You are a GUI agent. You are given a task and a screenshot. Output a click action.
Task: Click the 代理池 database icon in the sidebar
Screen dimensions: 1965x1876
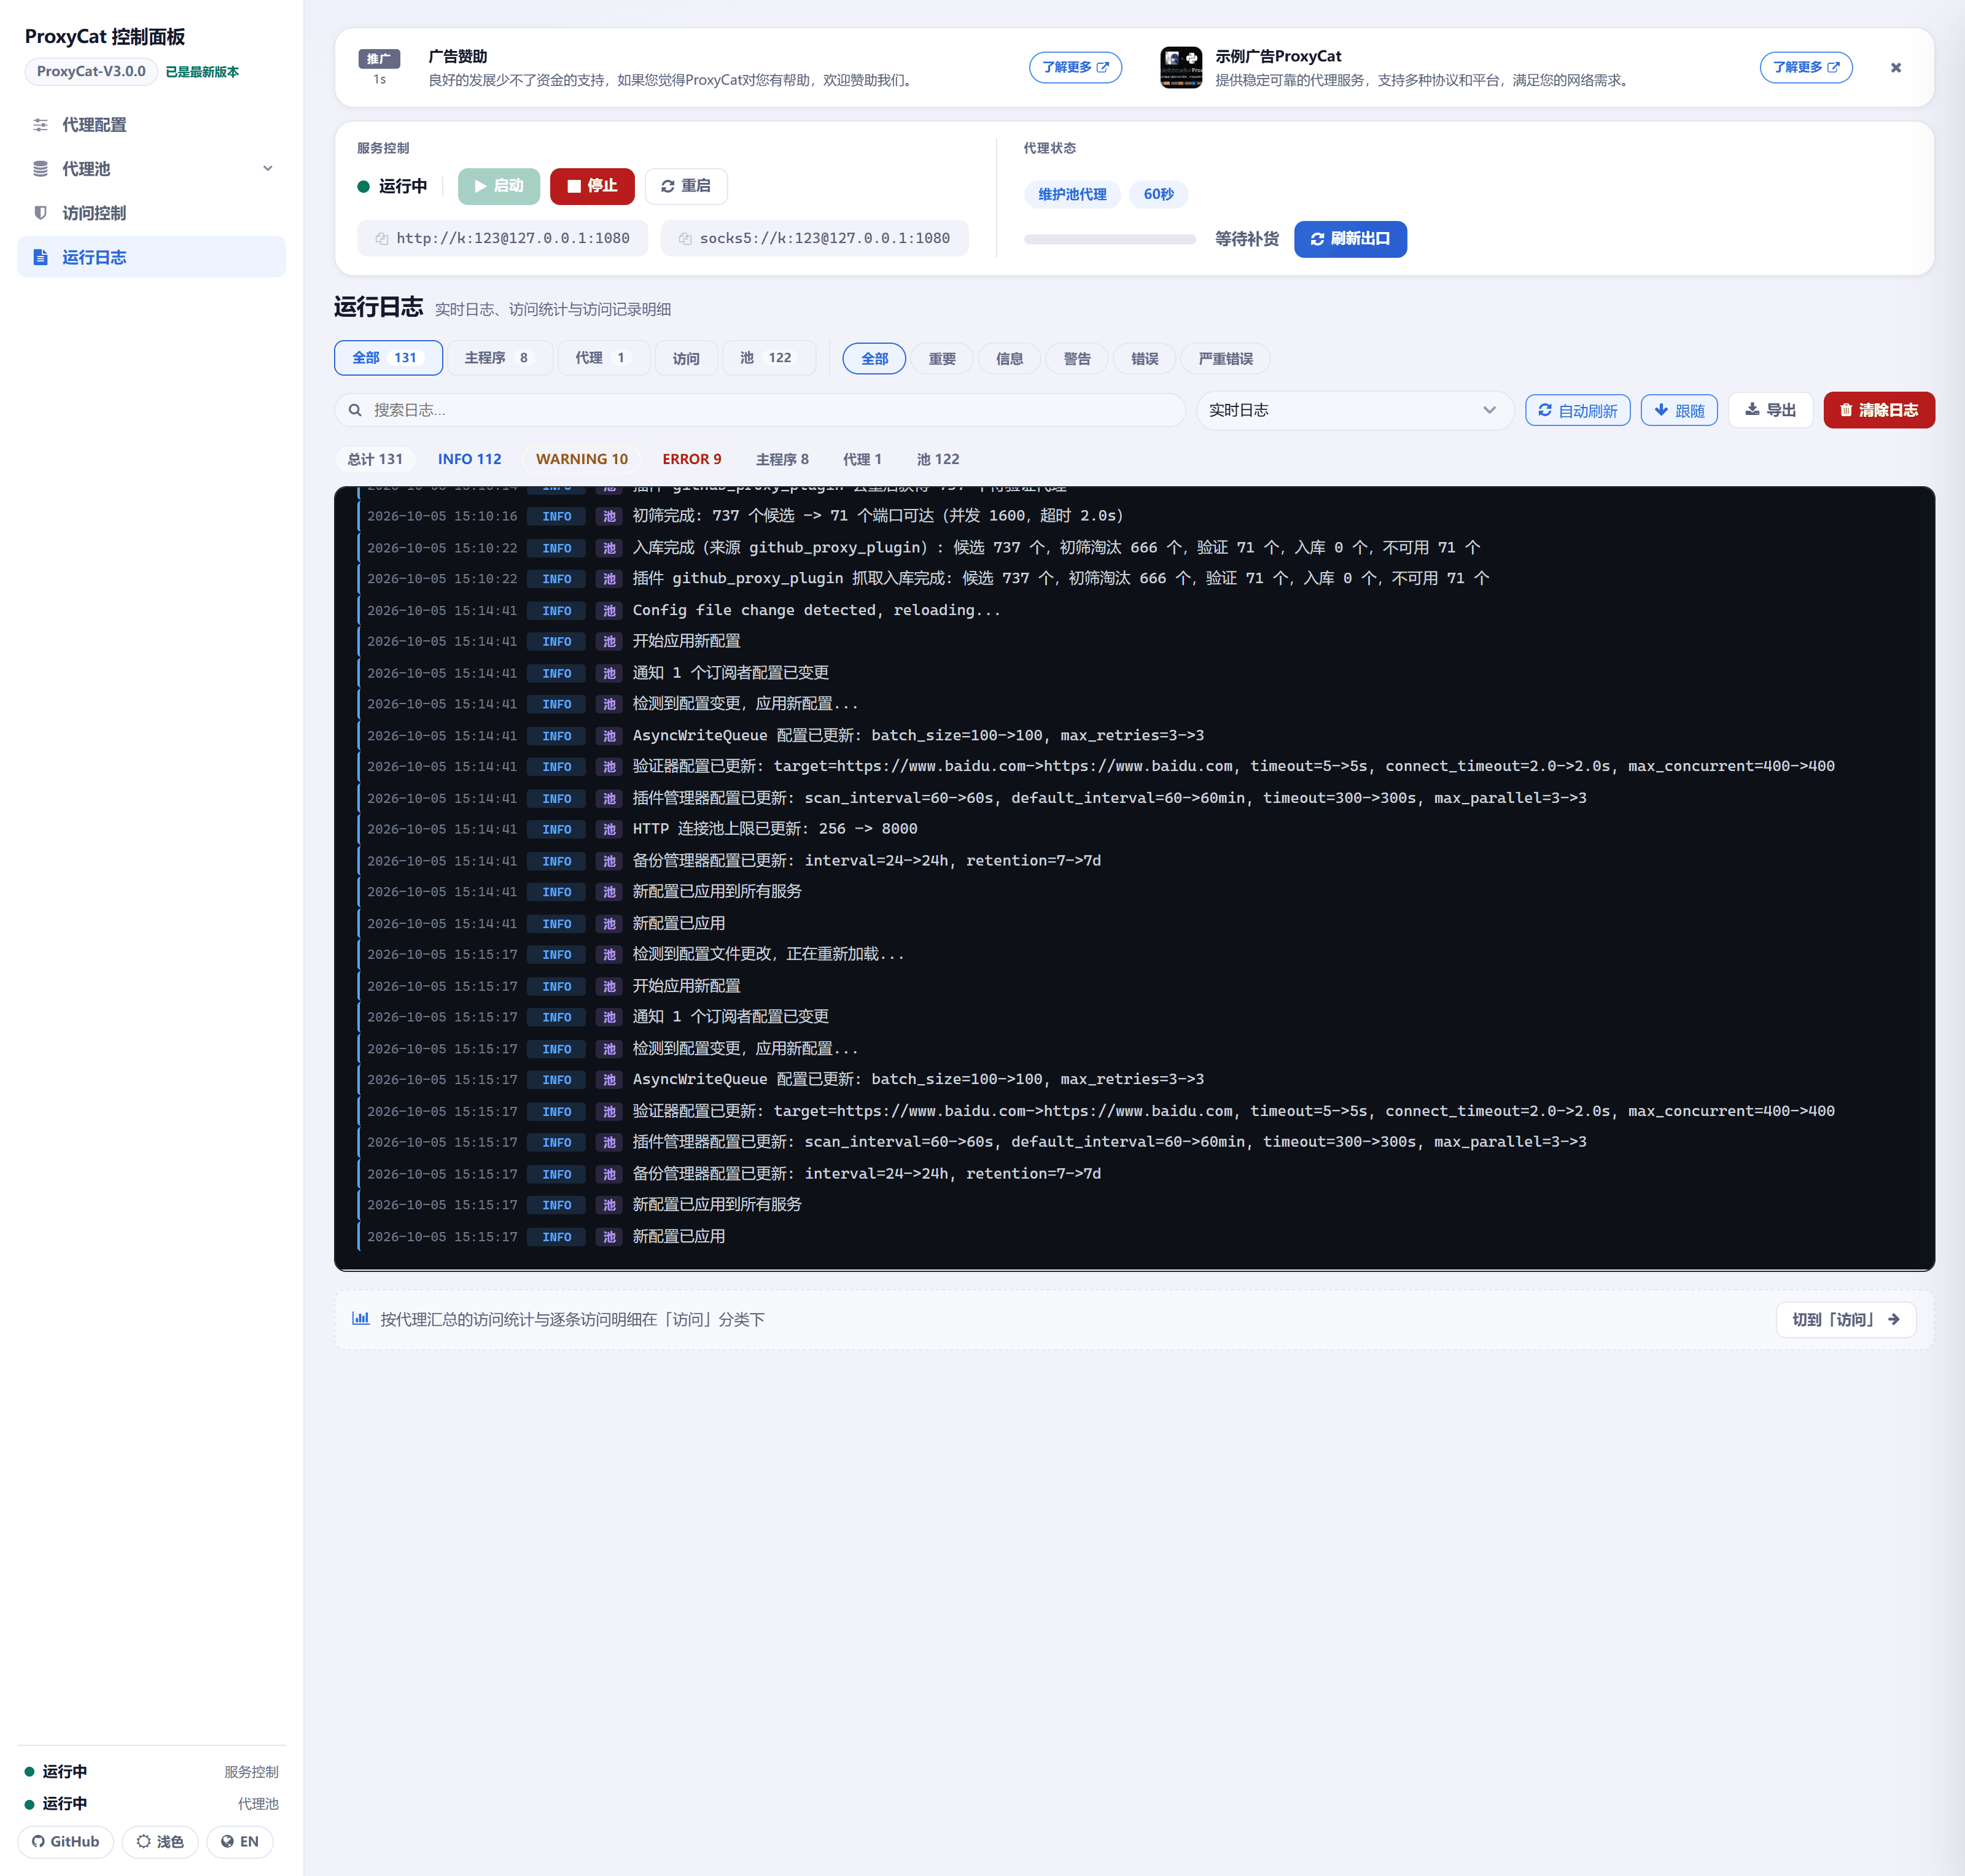40,169
